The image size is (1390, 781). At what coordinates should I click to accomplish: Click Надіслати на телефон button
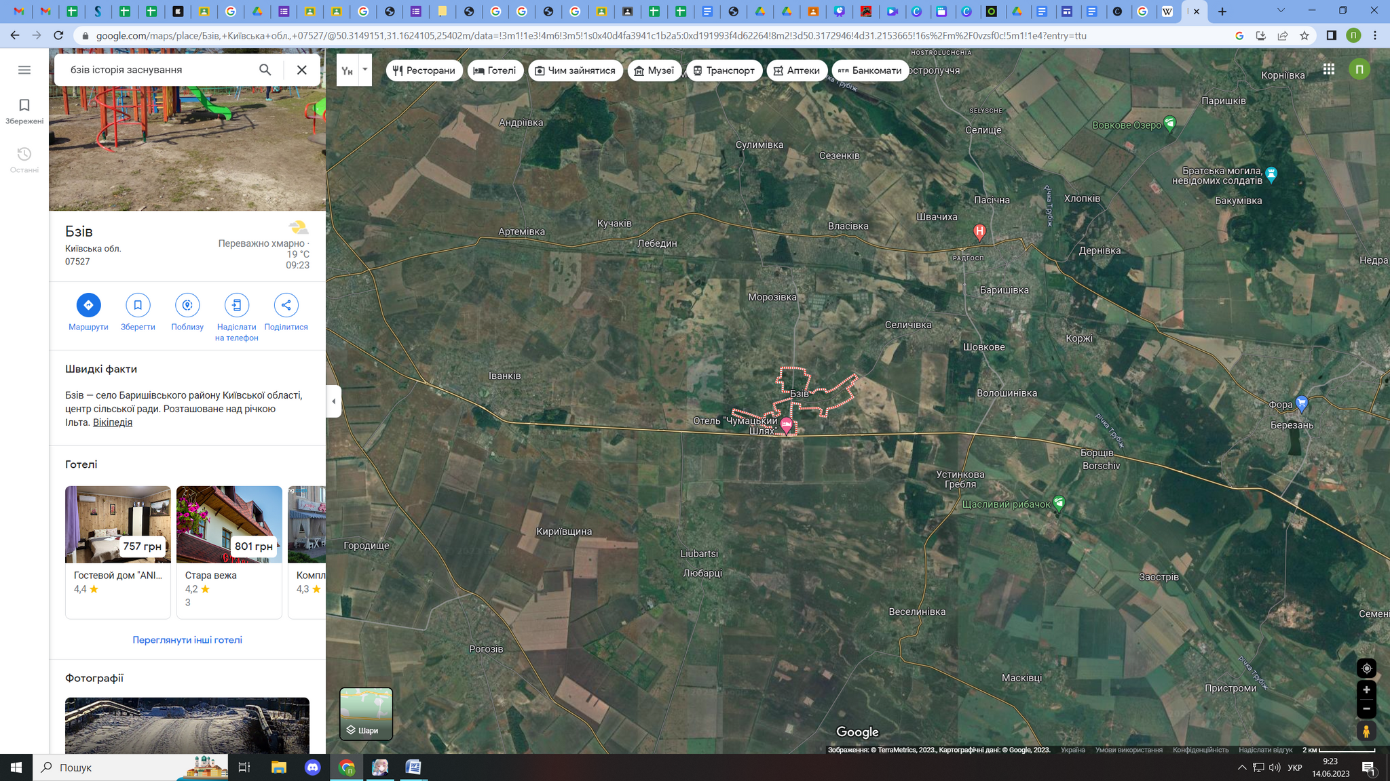(237, 317)
